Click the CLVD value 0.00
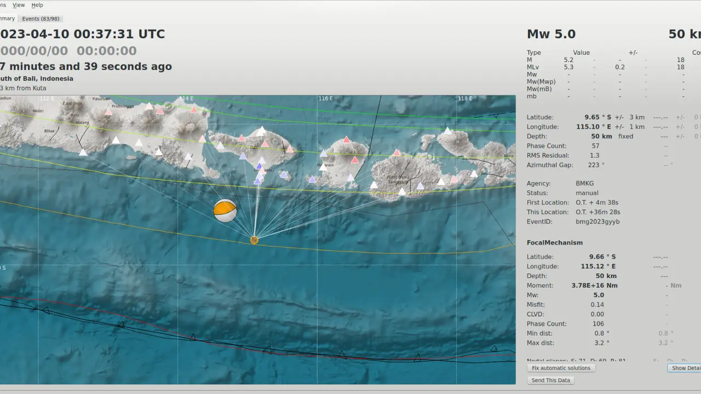Image resolution: width=701 pixels, height=394 pixels. [x=597, y=314]
